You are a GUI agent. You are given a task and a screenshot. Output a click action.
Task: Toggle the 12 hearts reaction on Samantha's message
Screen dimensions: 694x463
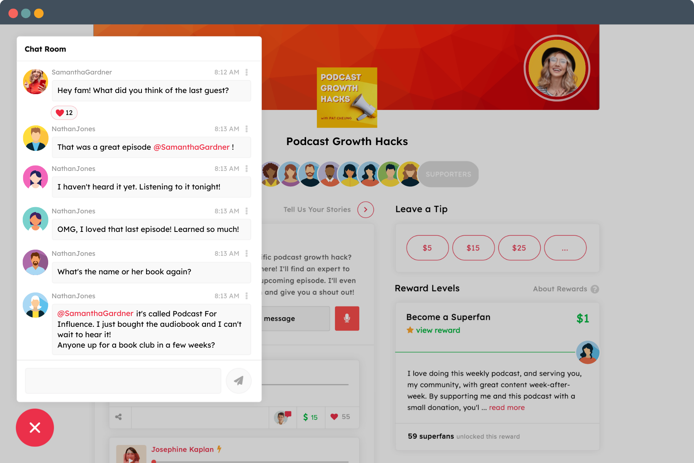(x=64, y=113)
